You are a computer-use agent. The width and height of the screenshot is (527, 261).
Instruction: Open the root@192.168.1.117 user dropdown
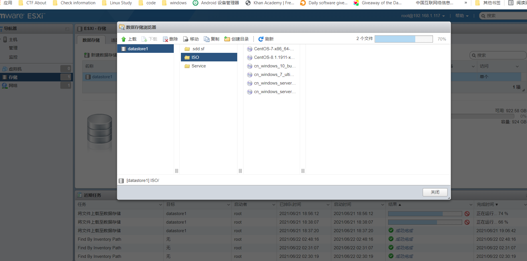[x=423, y=16]
